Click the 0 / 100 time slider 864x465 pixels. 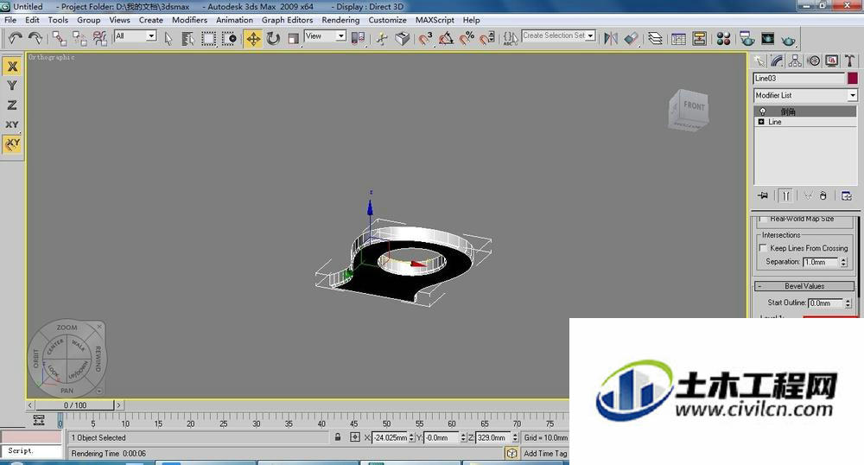pyautogui.click(x=75, y=405)
